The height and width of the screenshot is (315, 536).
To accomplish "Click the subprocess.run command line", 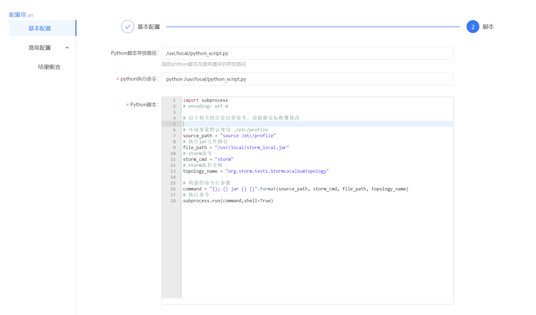I will pos(228,201).
